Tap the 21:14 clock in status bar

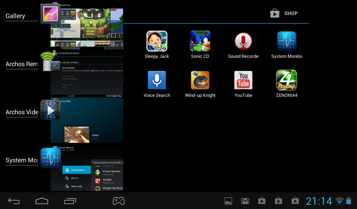pos(319,201)
